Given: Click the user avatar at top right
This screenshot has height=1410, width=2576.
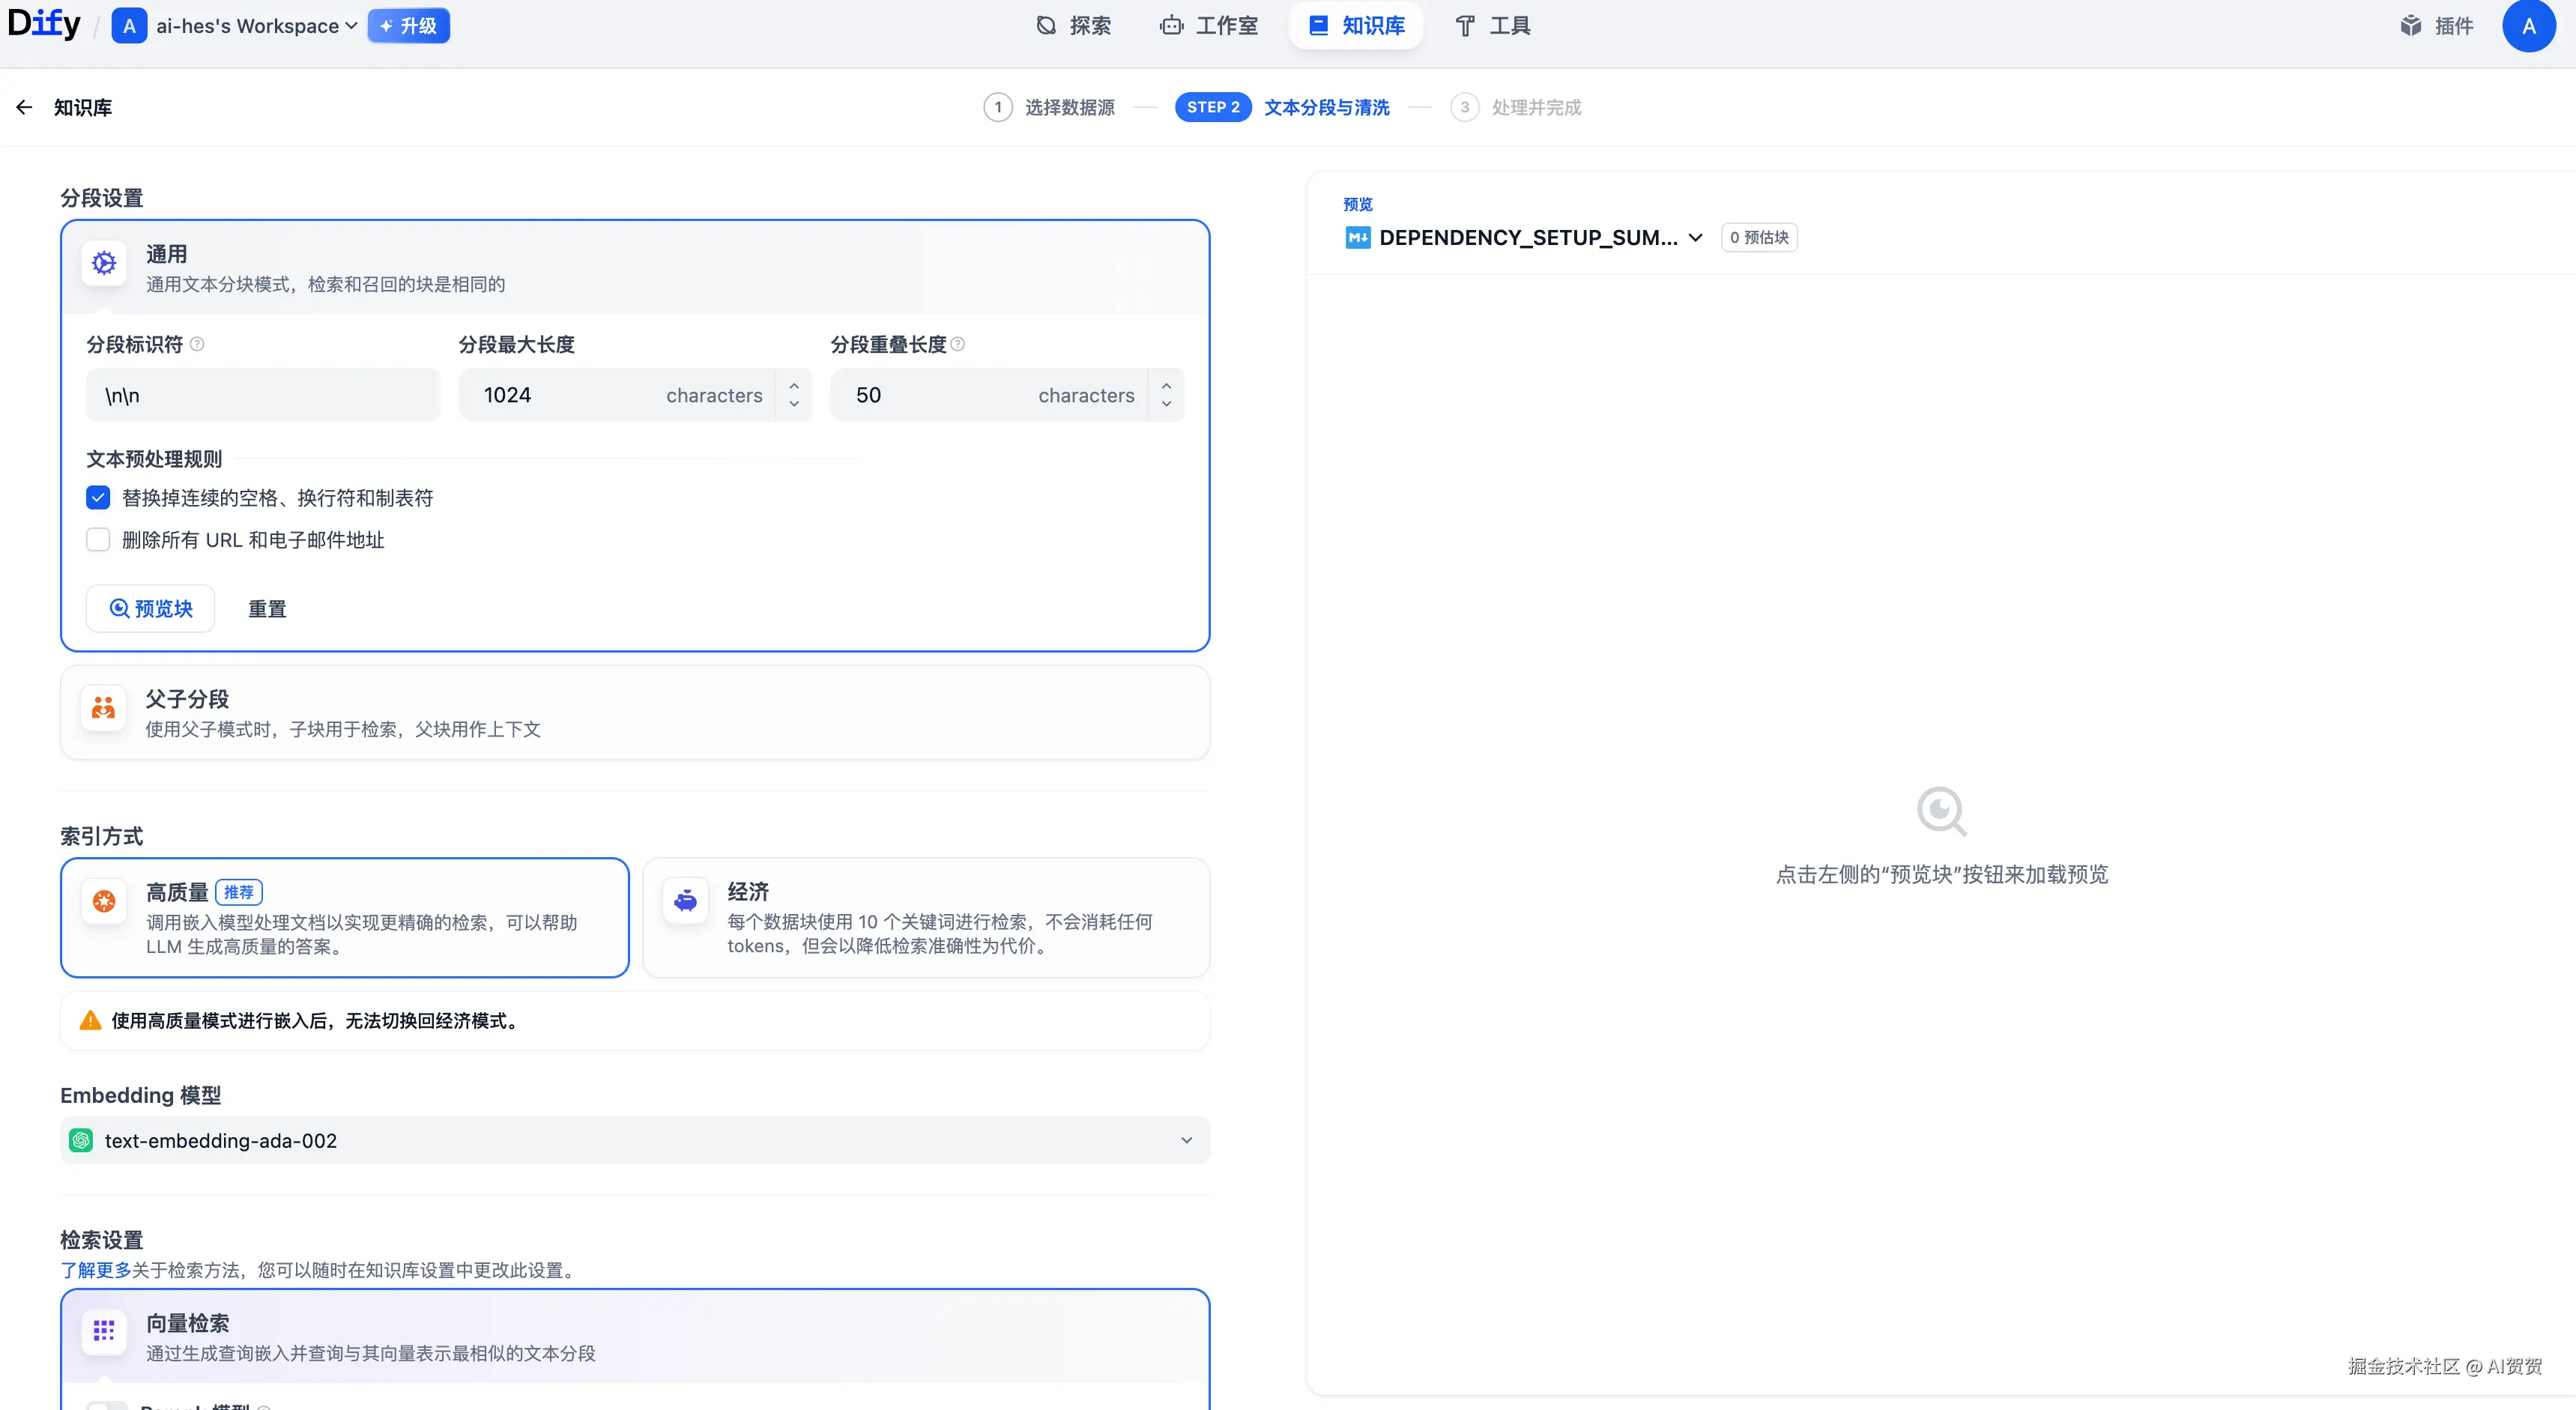Looking at the screenshot, I should point(2528,25).
